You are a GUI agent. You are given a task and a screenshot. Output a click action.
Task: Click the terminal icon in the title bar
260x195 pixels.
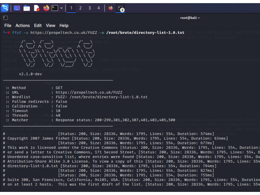tap(5, 18)
